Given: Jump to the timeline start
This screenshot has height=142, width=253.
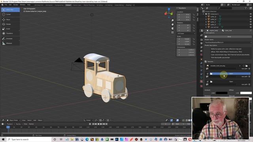Looking at the screenshot, I should click(x=93, y=124).
